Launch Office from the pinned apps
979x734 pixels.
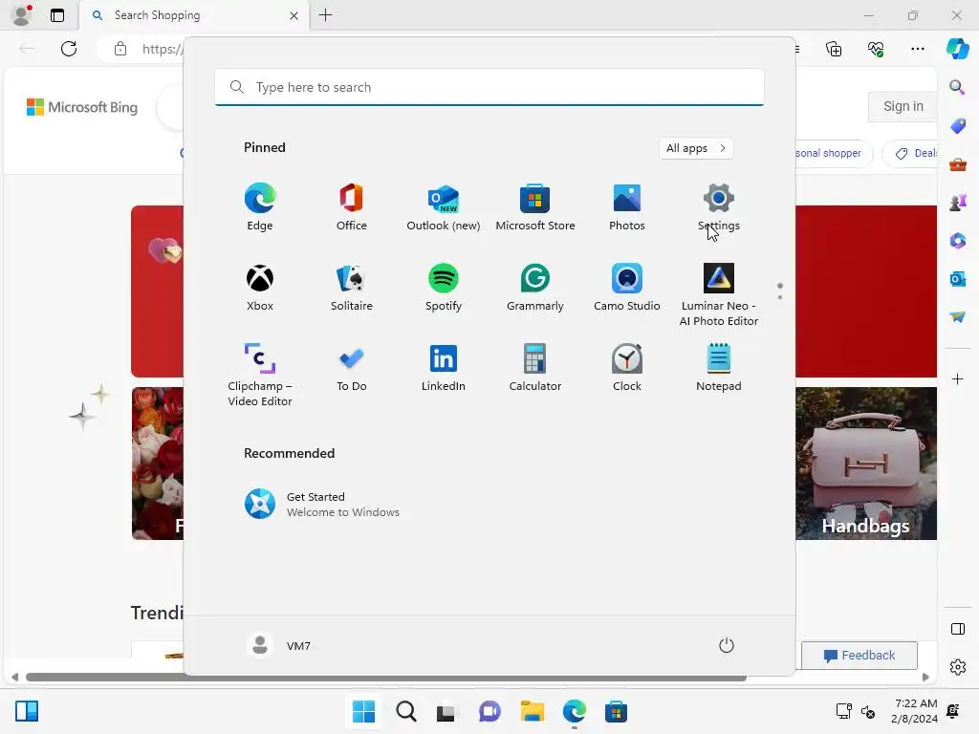[352, 207]
